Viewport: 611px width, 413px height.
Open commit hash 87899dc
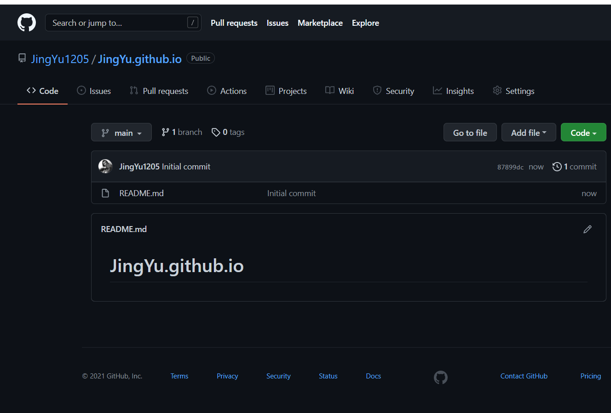click(x=510, y=167)
